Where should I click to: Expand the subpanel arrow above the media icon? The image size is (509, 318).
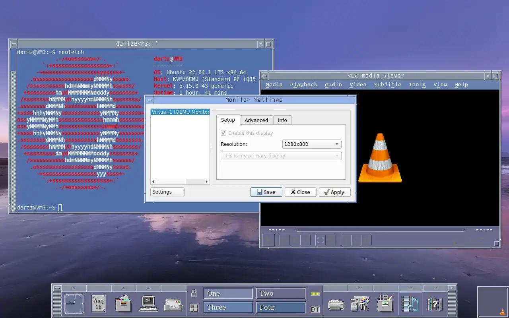coord(410,288)
